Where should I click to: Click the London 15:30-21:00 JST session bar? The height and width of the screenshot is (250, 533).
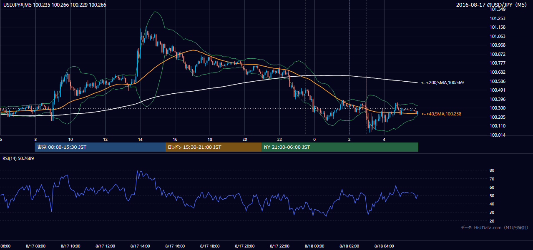(x=214, y=147)
